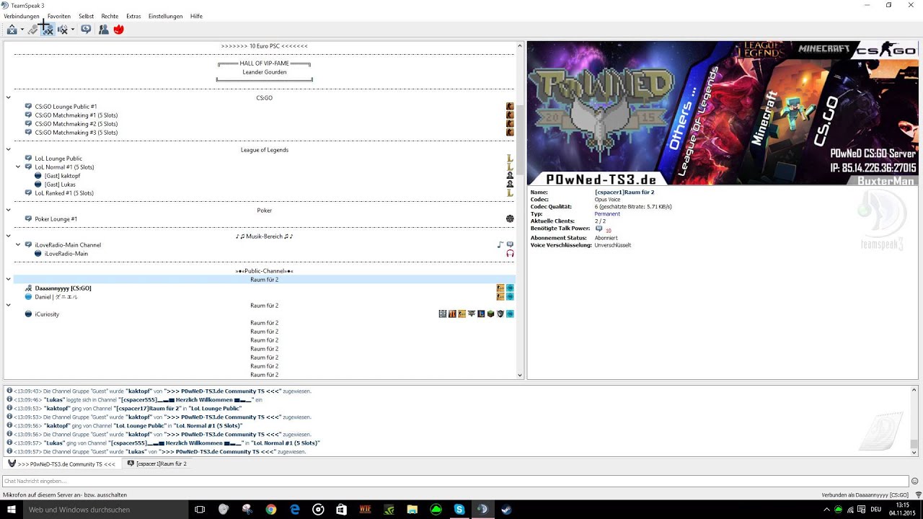The width and height of the screenshot is (923, 519).
Task: Click the teal badge right of Daaaannyyyy [CS:GO]
Action: 510,288
